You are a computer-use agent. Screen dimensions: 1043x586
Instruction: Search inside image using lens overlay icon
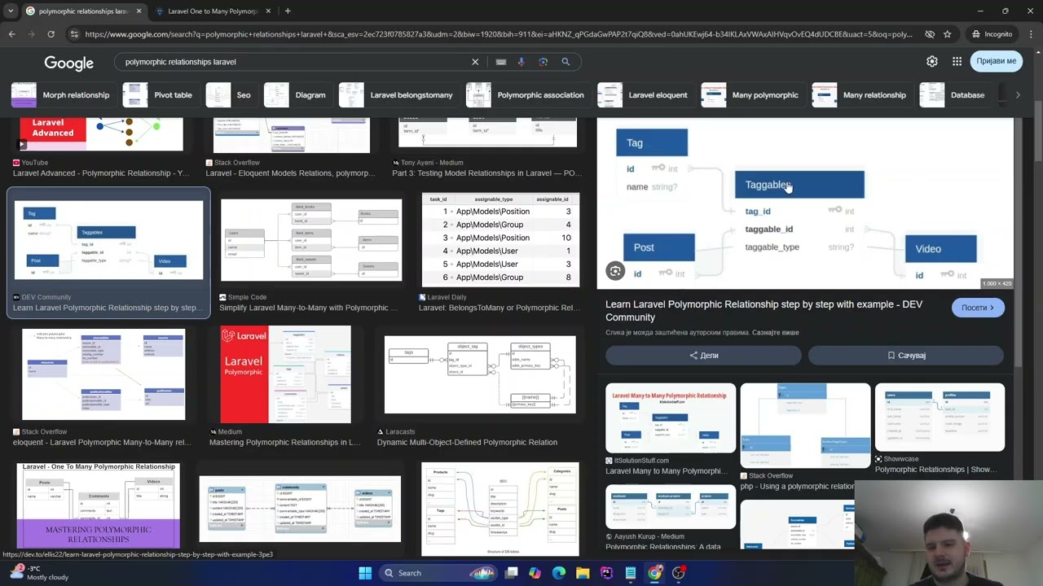click(x=615, y=271)
